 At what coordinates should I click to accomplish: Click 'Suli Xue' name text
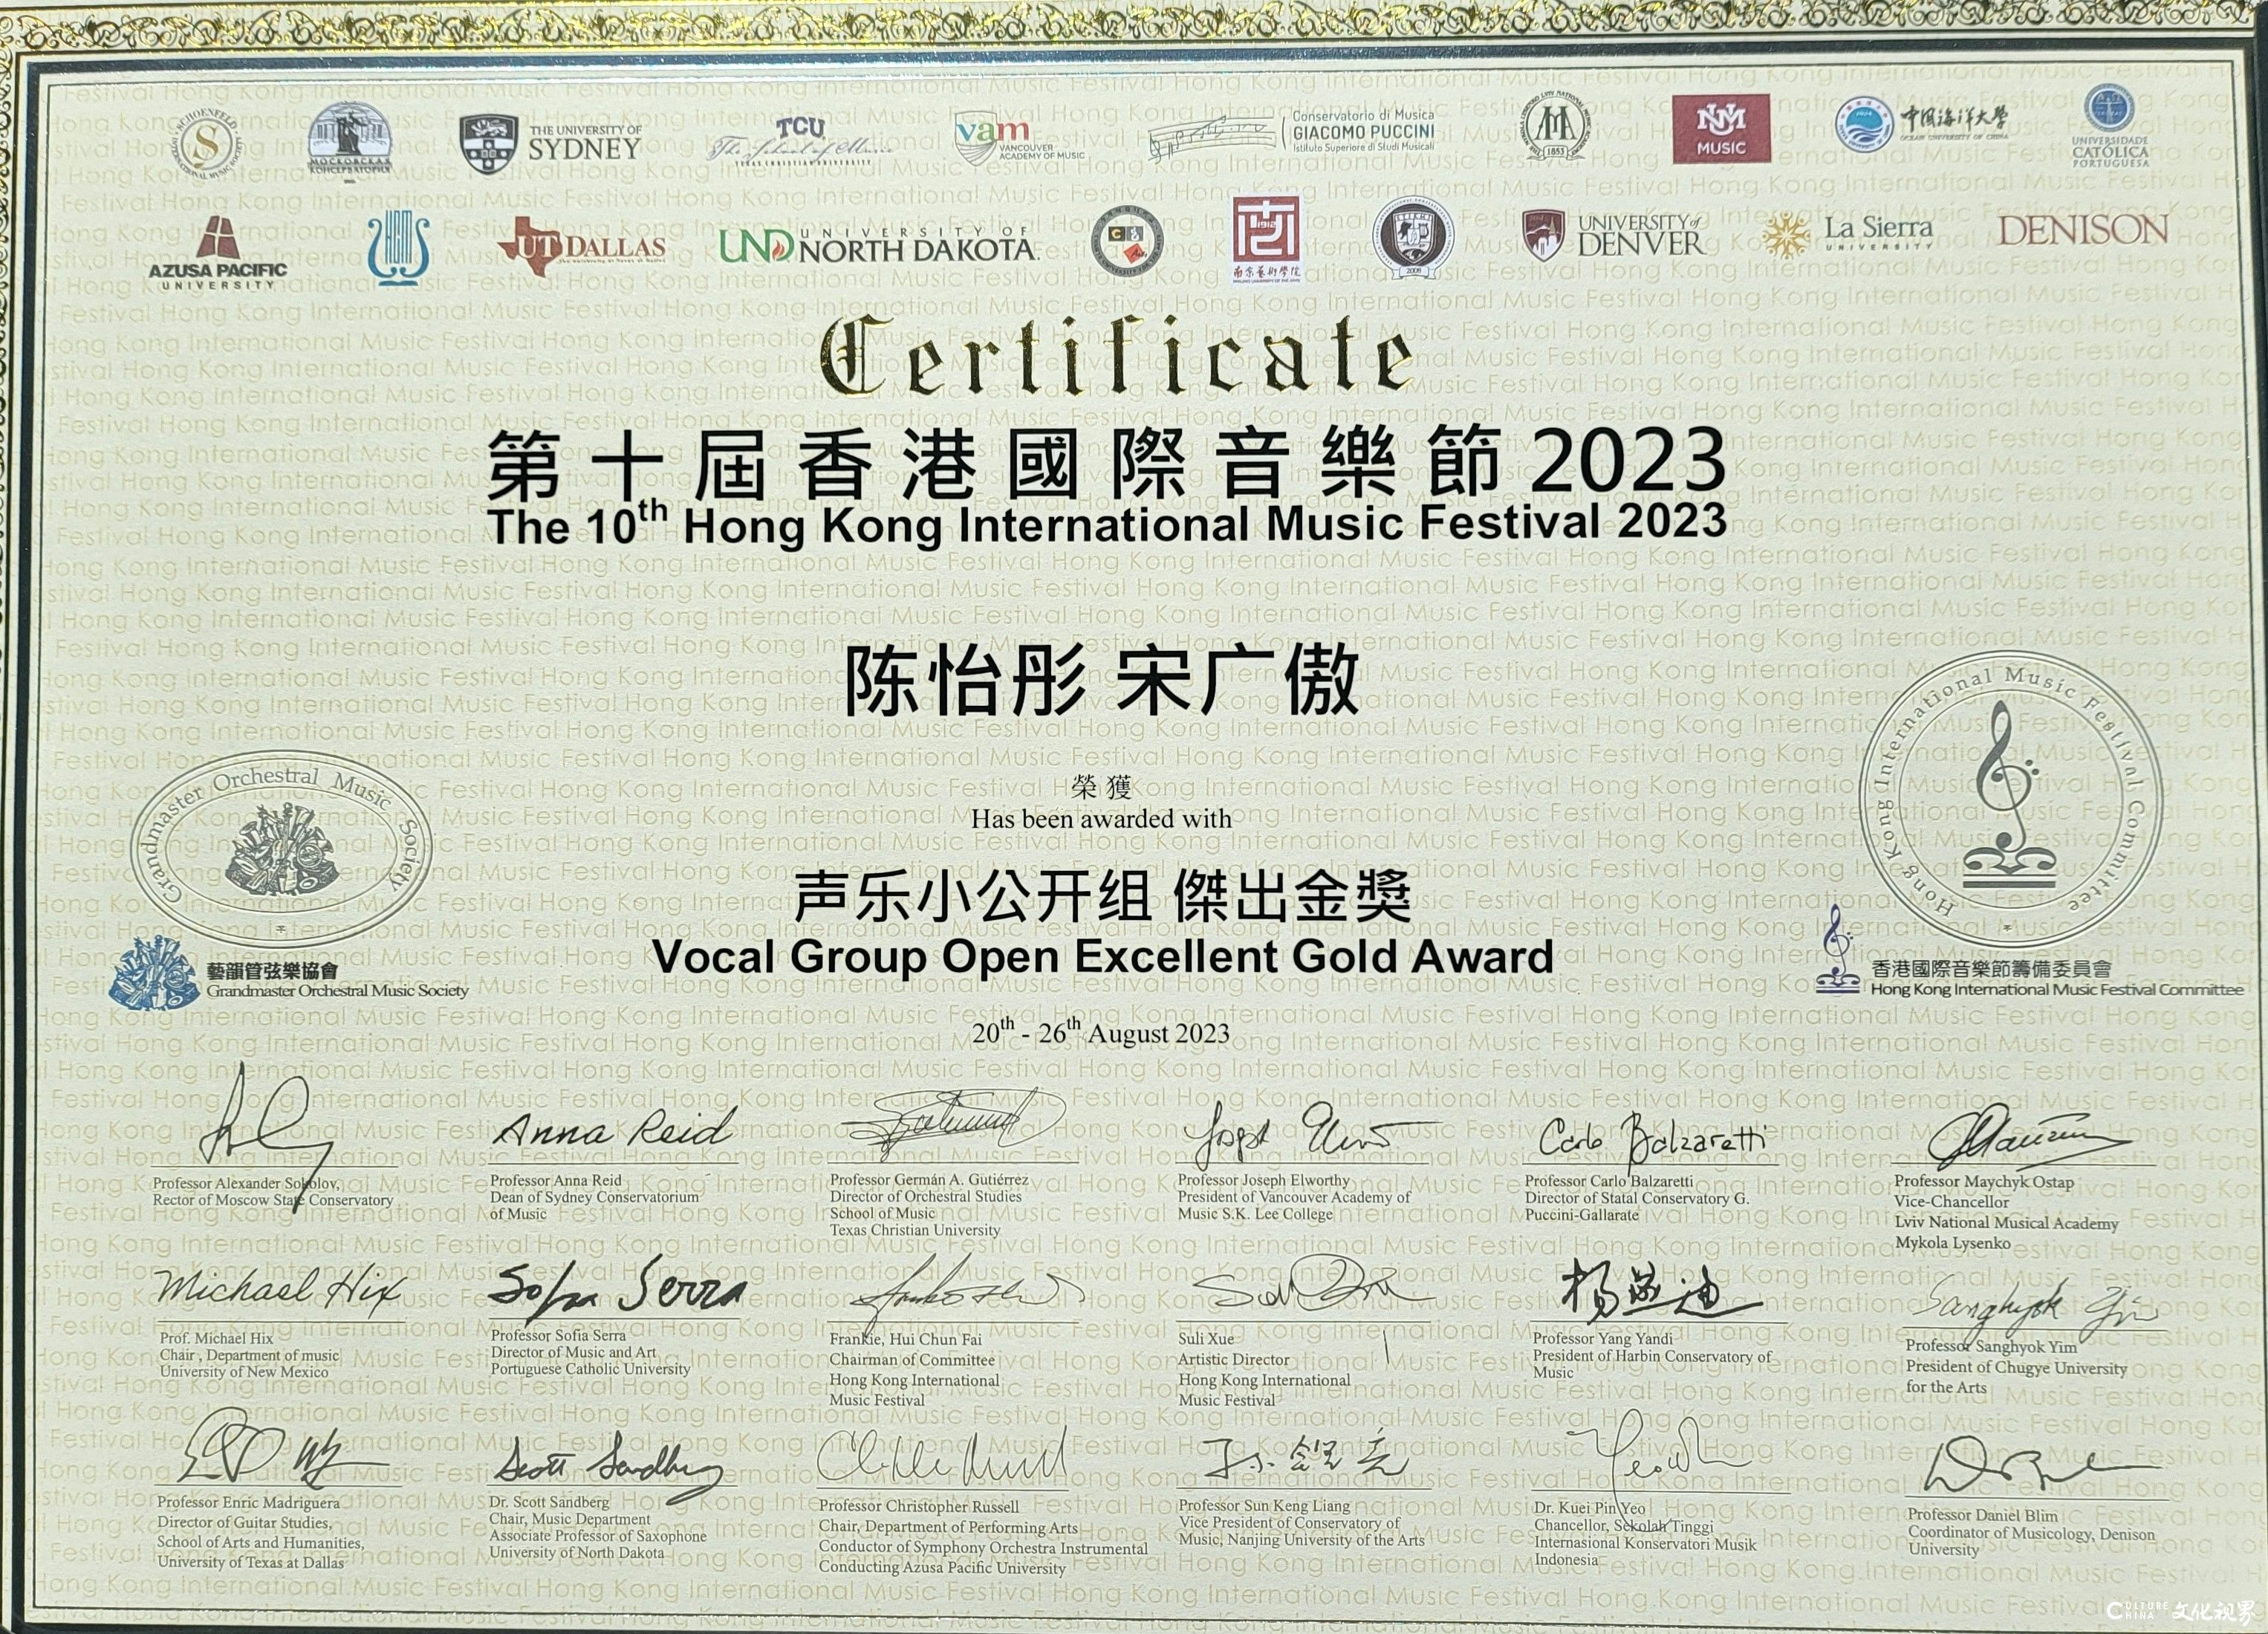(1206, 1338)
